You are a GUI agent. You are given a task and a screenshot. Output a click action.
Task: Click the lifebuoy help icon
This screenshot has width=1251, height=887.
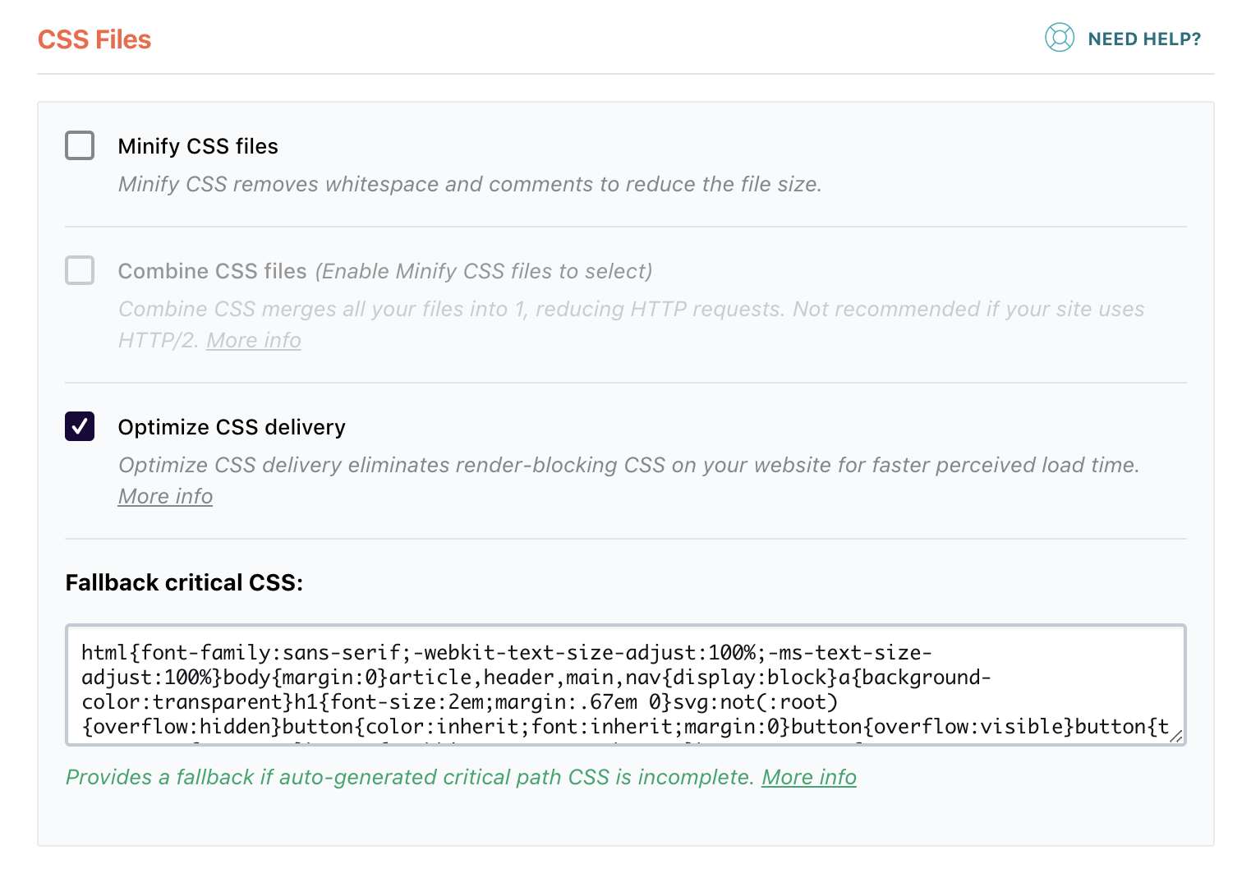[1059, 38]
